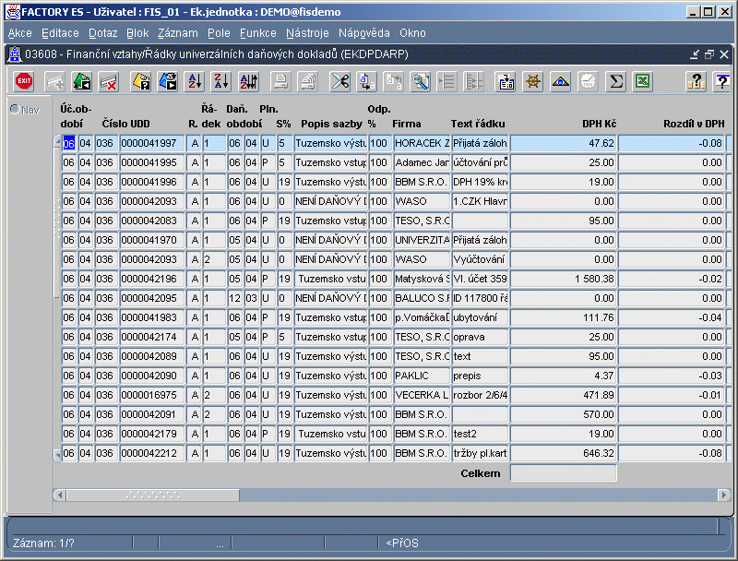This screenshot has width=738, height=561.
Task: Click the triangle with eye icon
Action: (x=561, y=81)
